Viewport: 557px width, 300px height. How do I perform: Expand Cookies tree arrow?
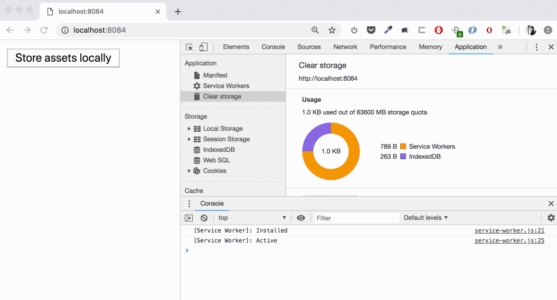(189, 171)
